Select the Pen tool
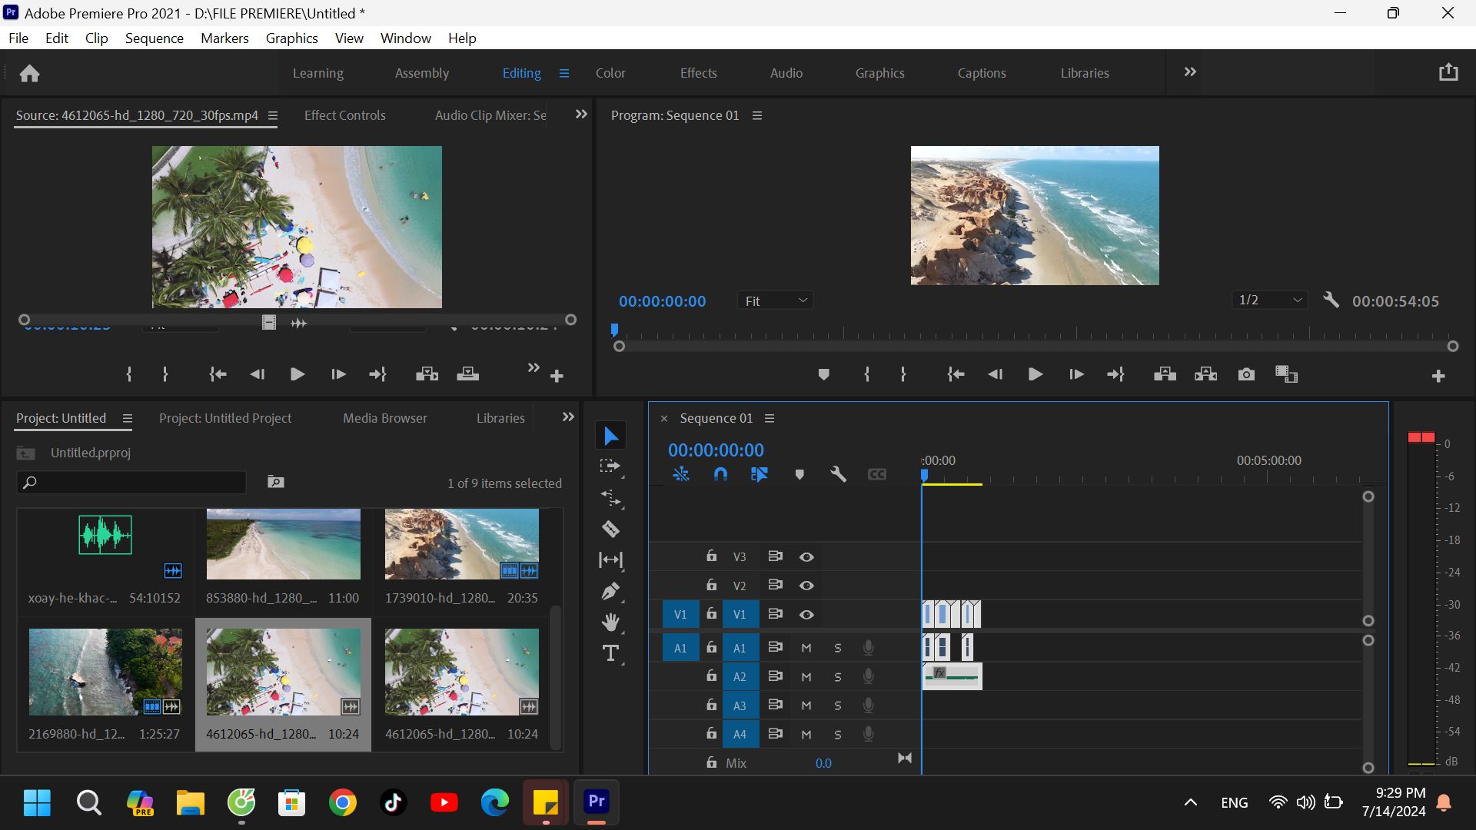This screenshot has height=830, width=1476. pos(610,591)
